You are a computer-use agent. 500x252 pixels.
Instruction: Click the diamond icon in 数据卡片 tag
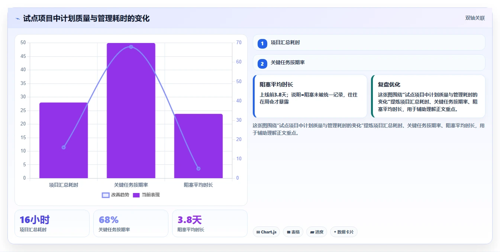pos(335,232)
